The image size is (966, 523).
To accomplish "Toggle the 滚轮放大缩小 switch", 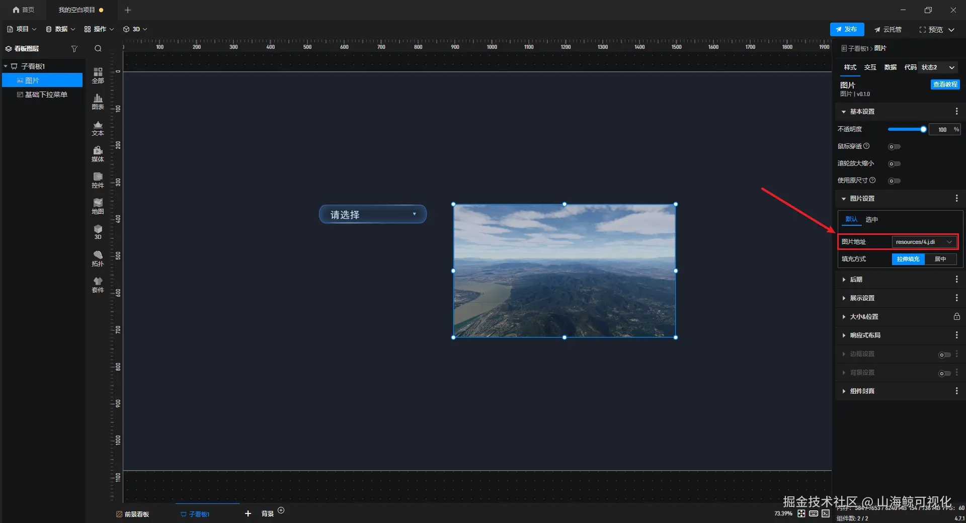I will coord(894,164).
